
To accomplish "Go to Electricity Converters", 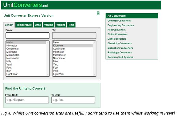I will 120,43.
